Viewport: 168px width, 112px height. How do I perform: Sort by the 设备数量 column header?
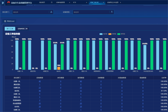[40, 78]
